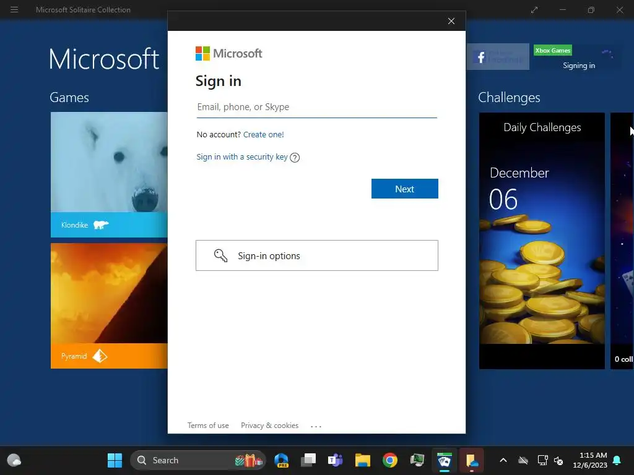634x475 pixels.
Task: Open the hamburger menu in Solitaire Collection
Action: pyautogui.click(x=14, y=9)
